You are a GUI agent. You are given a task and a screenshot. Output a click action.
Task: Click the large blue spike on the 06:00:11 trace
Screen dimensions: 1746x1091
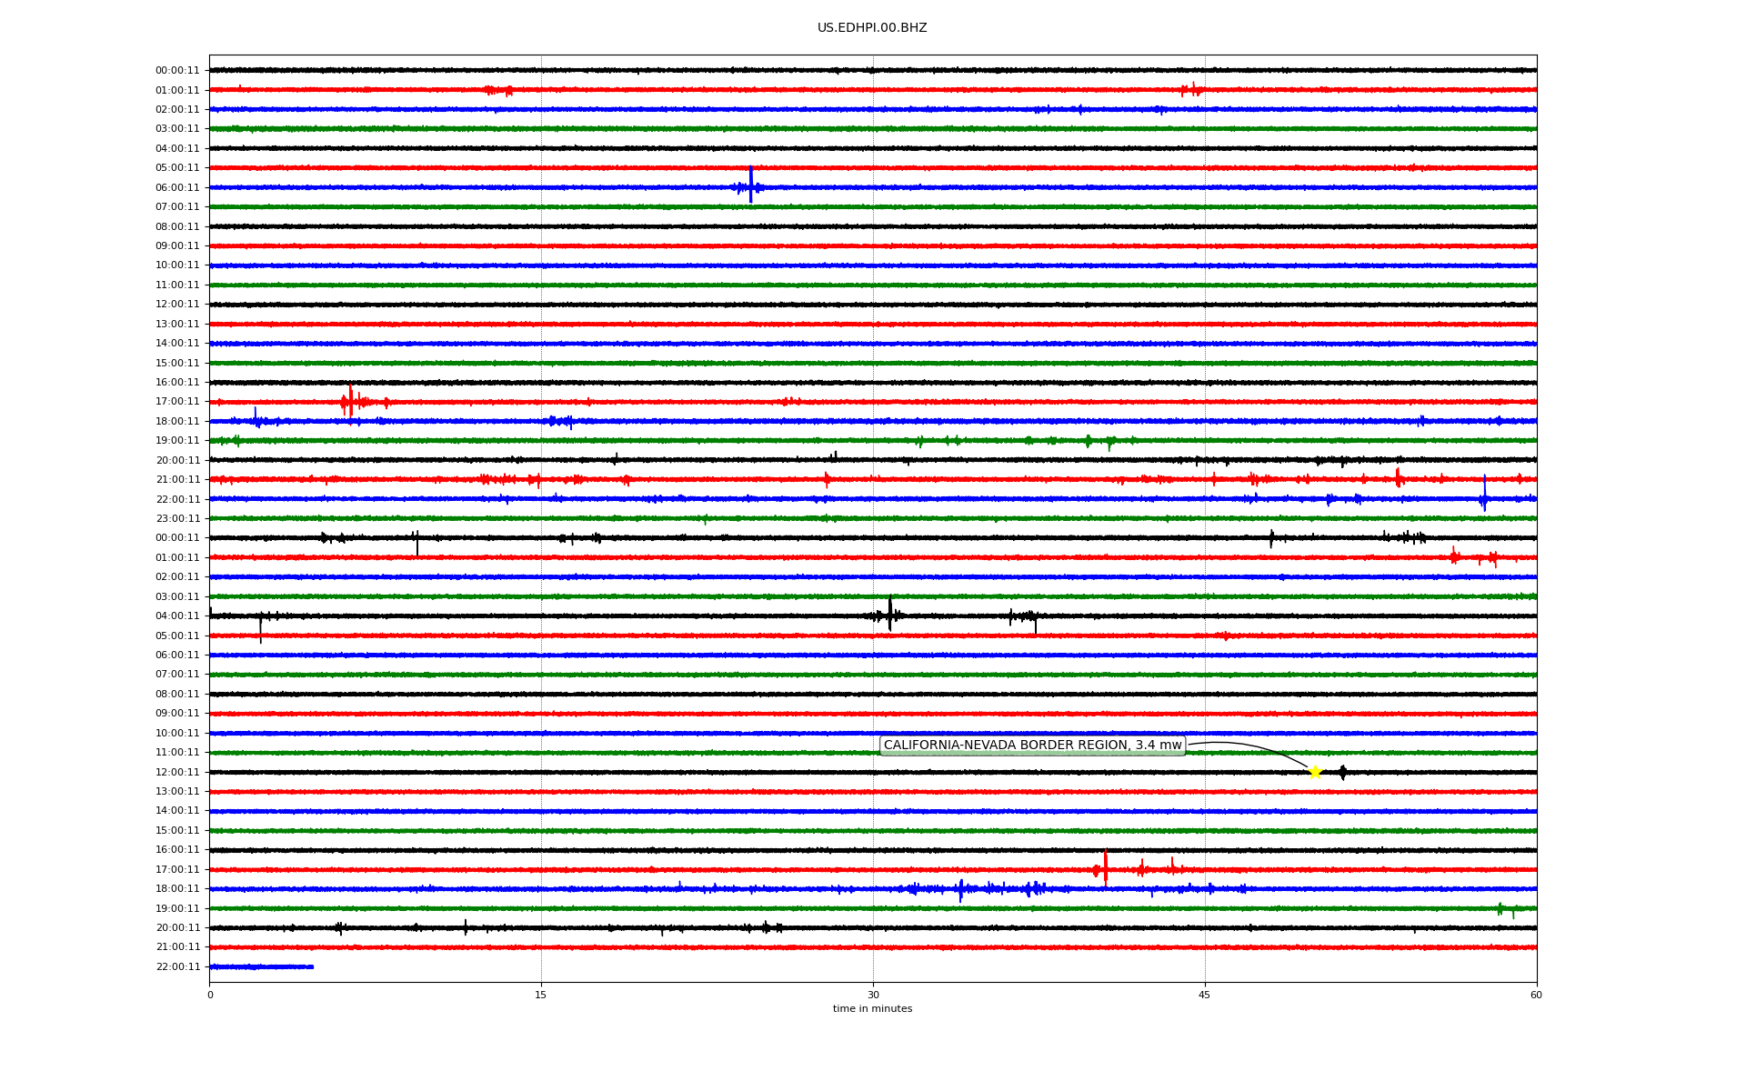click(x=750, y=185)
